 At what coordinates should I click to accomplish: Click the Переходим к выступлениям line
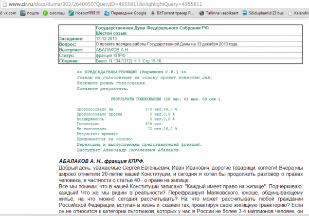[x=139, y=144]
